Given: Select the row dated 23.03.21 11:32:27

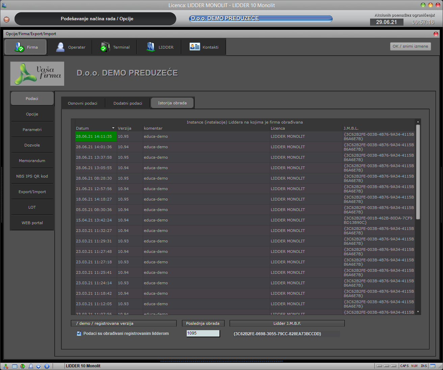Looking at the screenshot, I should [x=245, y=231].
